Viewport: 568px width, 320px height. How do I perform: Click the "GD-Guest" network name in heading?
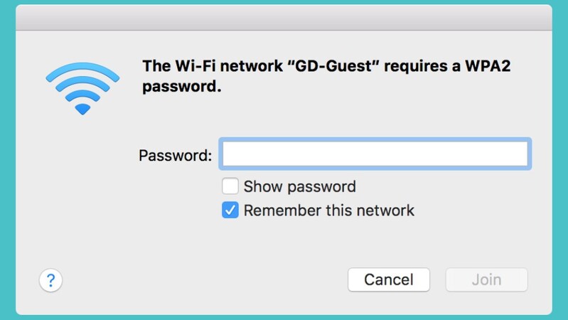(333, 66)
